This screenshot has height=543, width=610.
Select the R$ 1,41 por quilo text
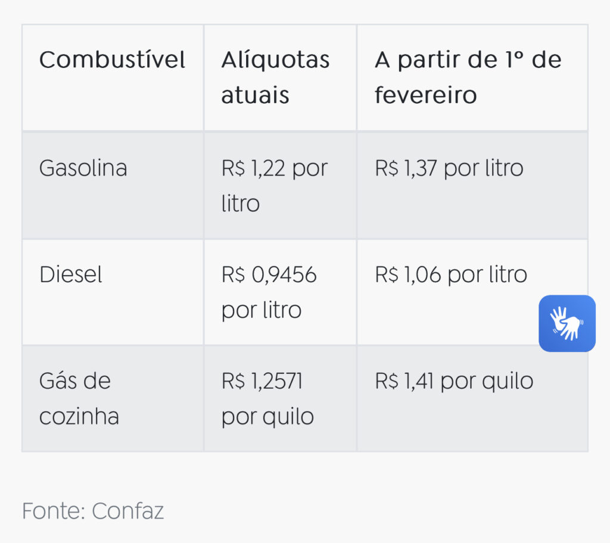(454, 381)
